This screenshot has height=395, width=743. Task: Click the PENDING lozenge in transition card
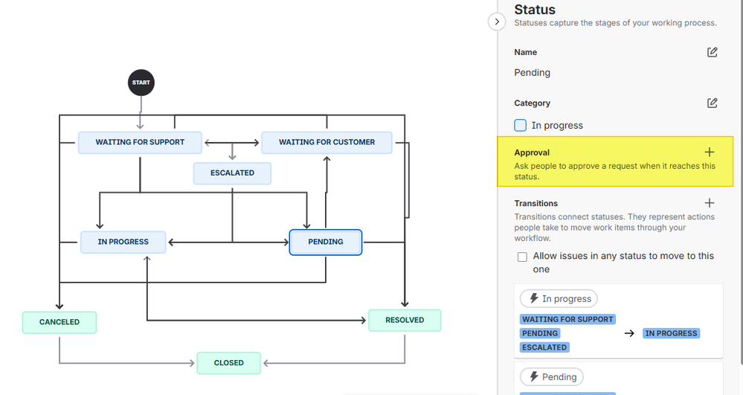click(x=540, y=333)
